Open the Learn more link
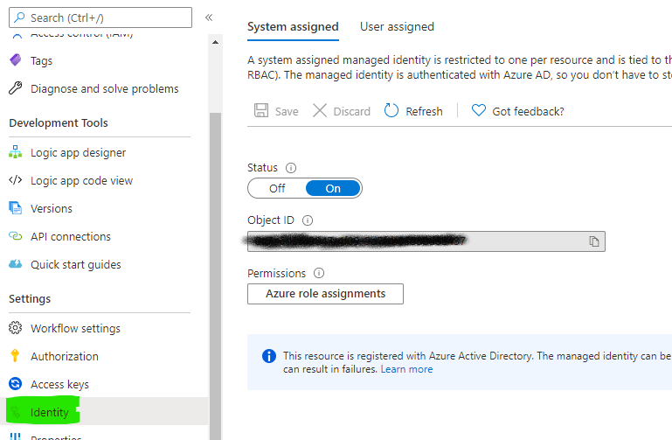Image resolution: width=672 pixels, height=440 pixels. point(406,369)
